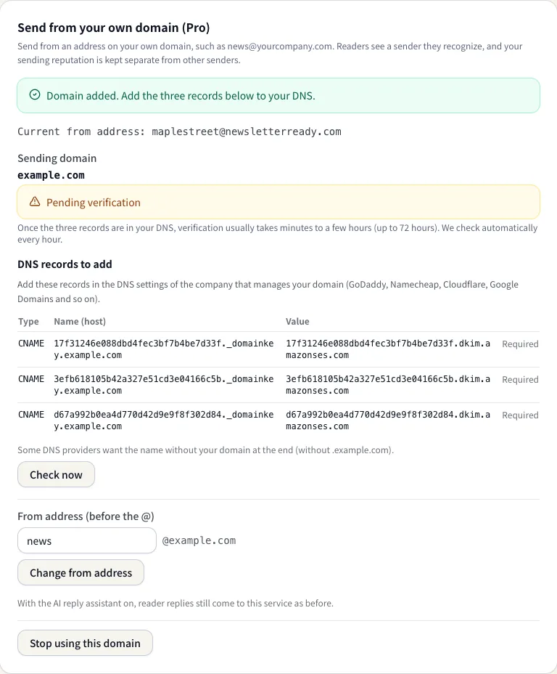Click the Value column header

(297, 322)
